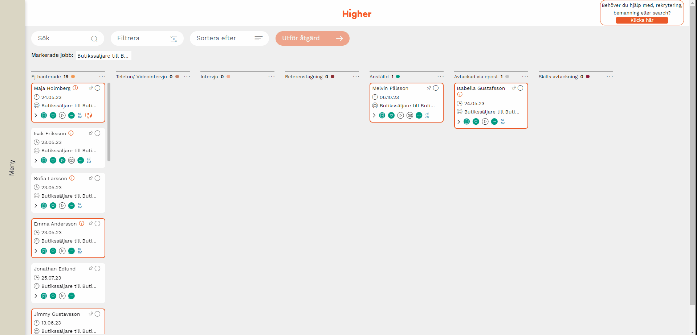
Task: Open the three-dot menu for Ej hanterade column
Action: pyautogui.click(x=102, y=77)
